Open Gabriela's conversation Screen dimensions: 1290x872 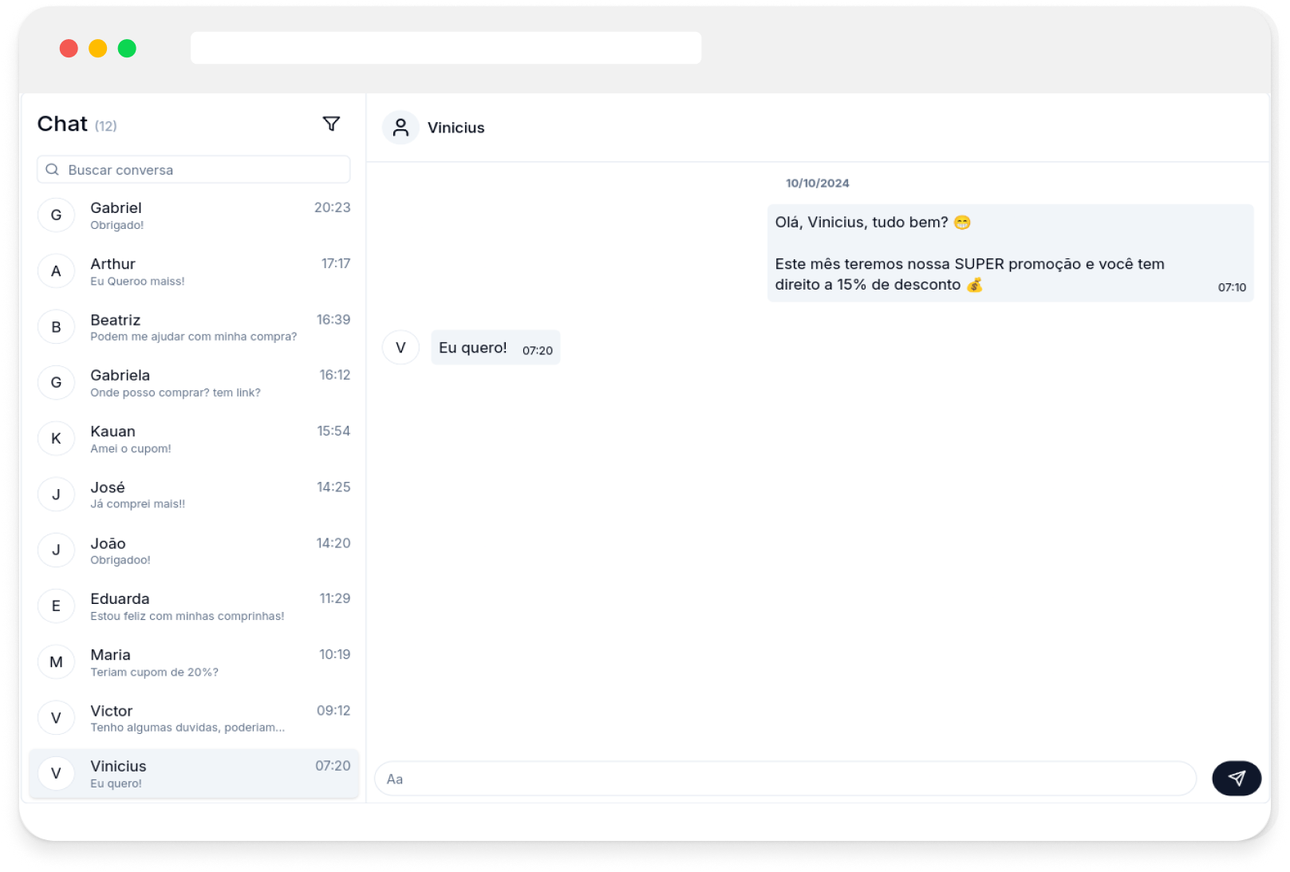[x=194, y=382]
